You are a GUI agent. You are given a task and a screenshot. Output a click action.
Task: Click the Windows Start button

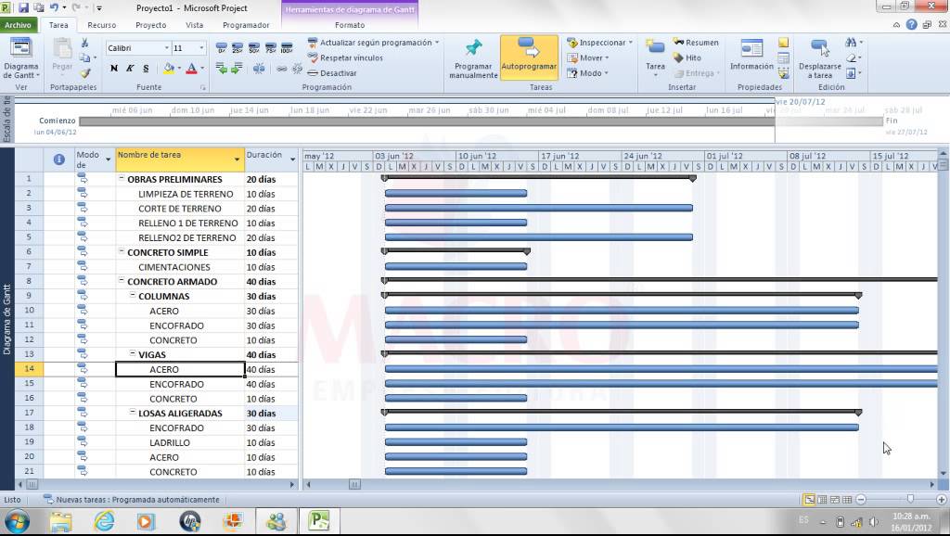17,521
